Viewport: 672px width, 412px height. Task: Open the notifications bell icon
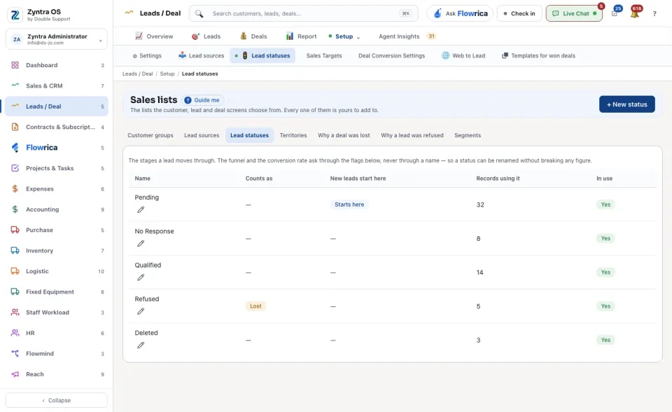[x=635, y=13]
